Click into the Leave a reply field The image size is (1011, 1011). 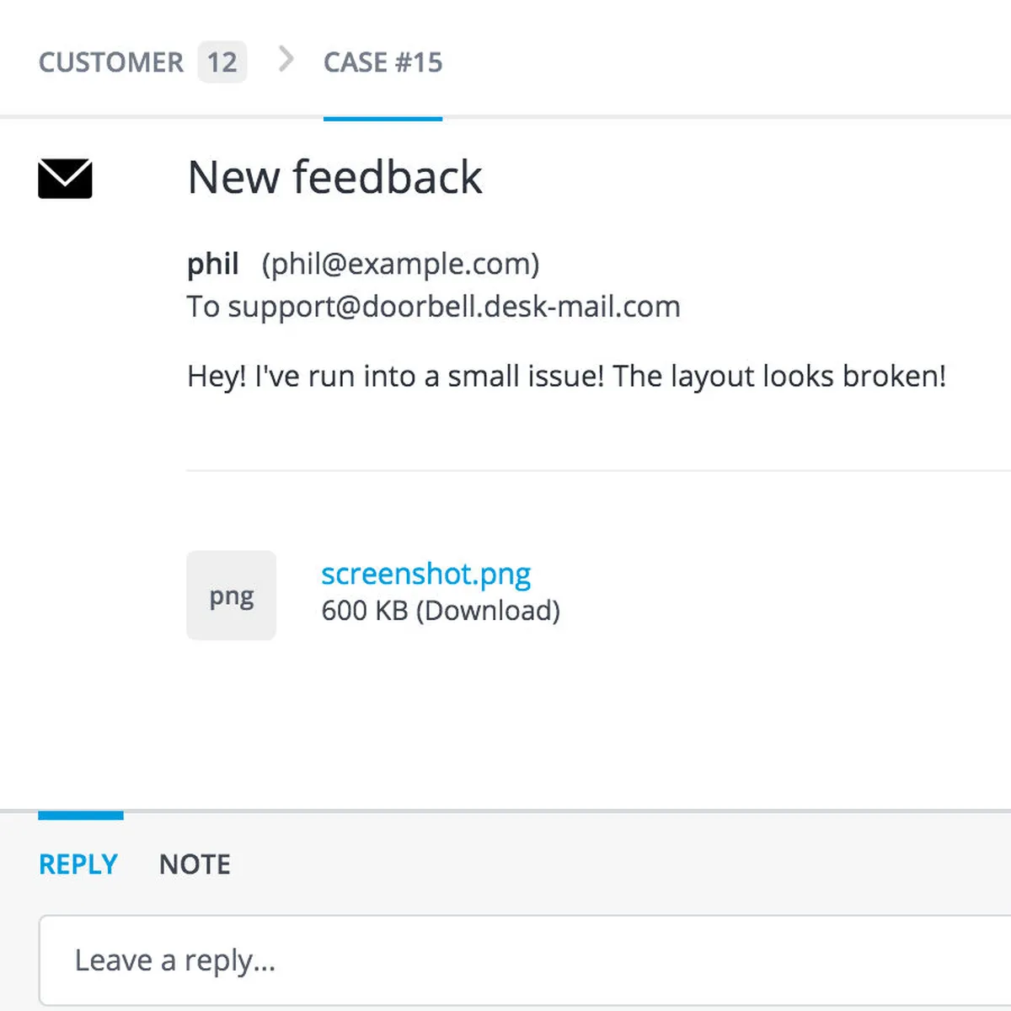(x=524, y=960)
